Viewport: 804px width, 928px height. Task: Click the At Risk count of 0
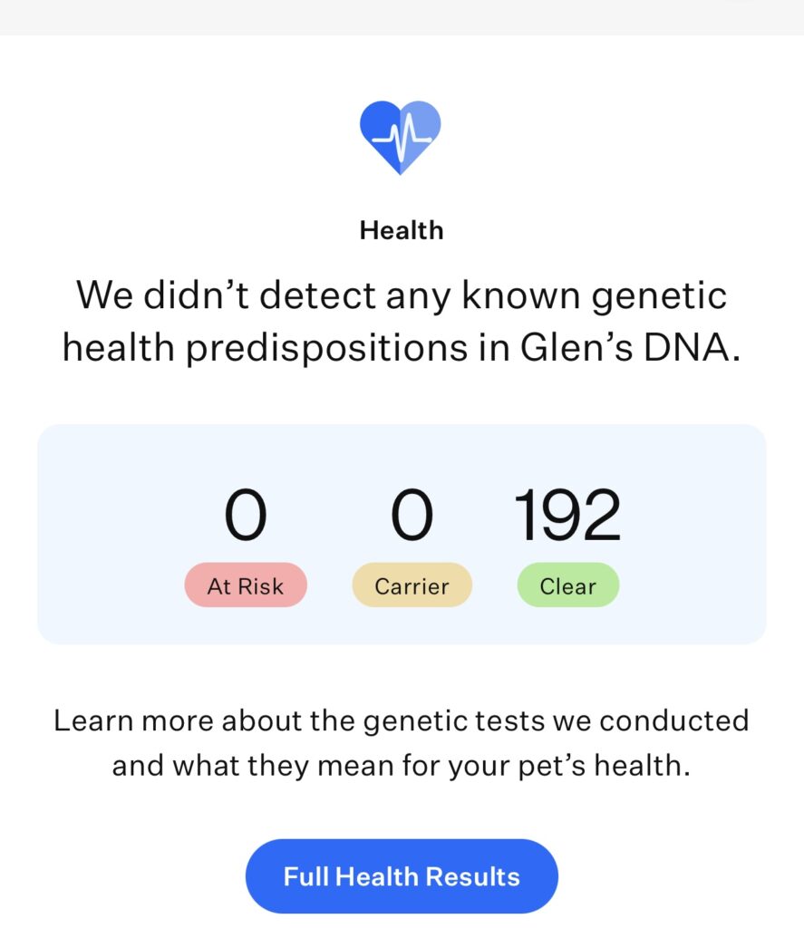(246, 516)
